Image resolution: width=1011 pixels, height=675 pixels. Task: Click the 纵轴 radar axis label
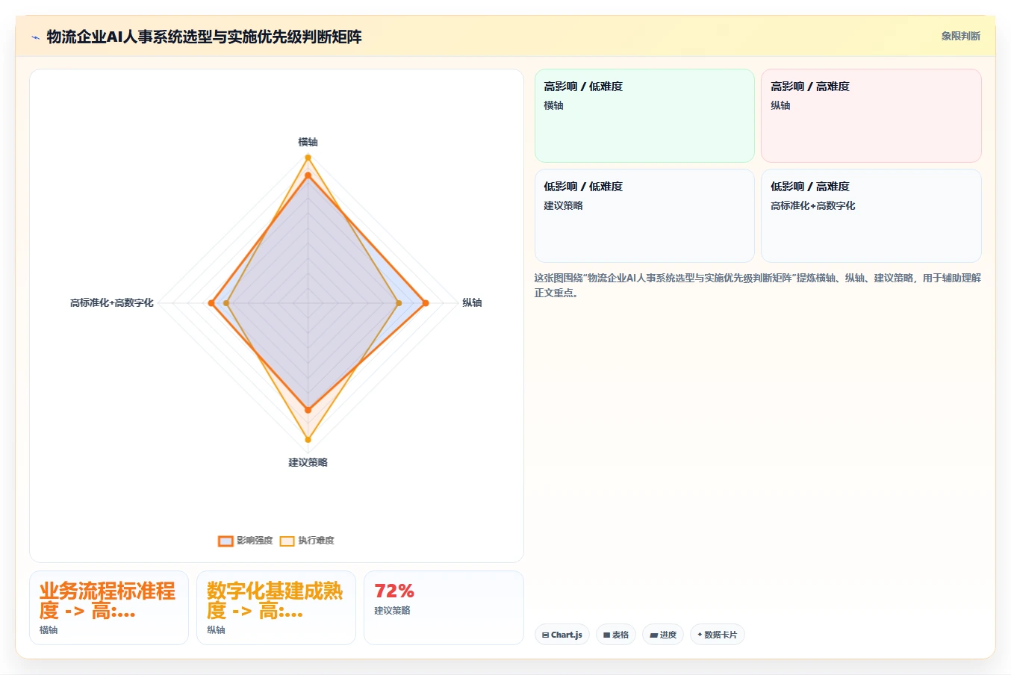[x=472, y=302]
